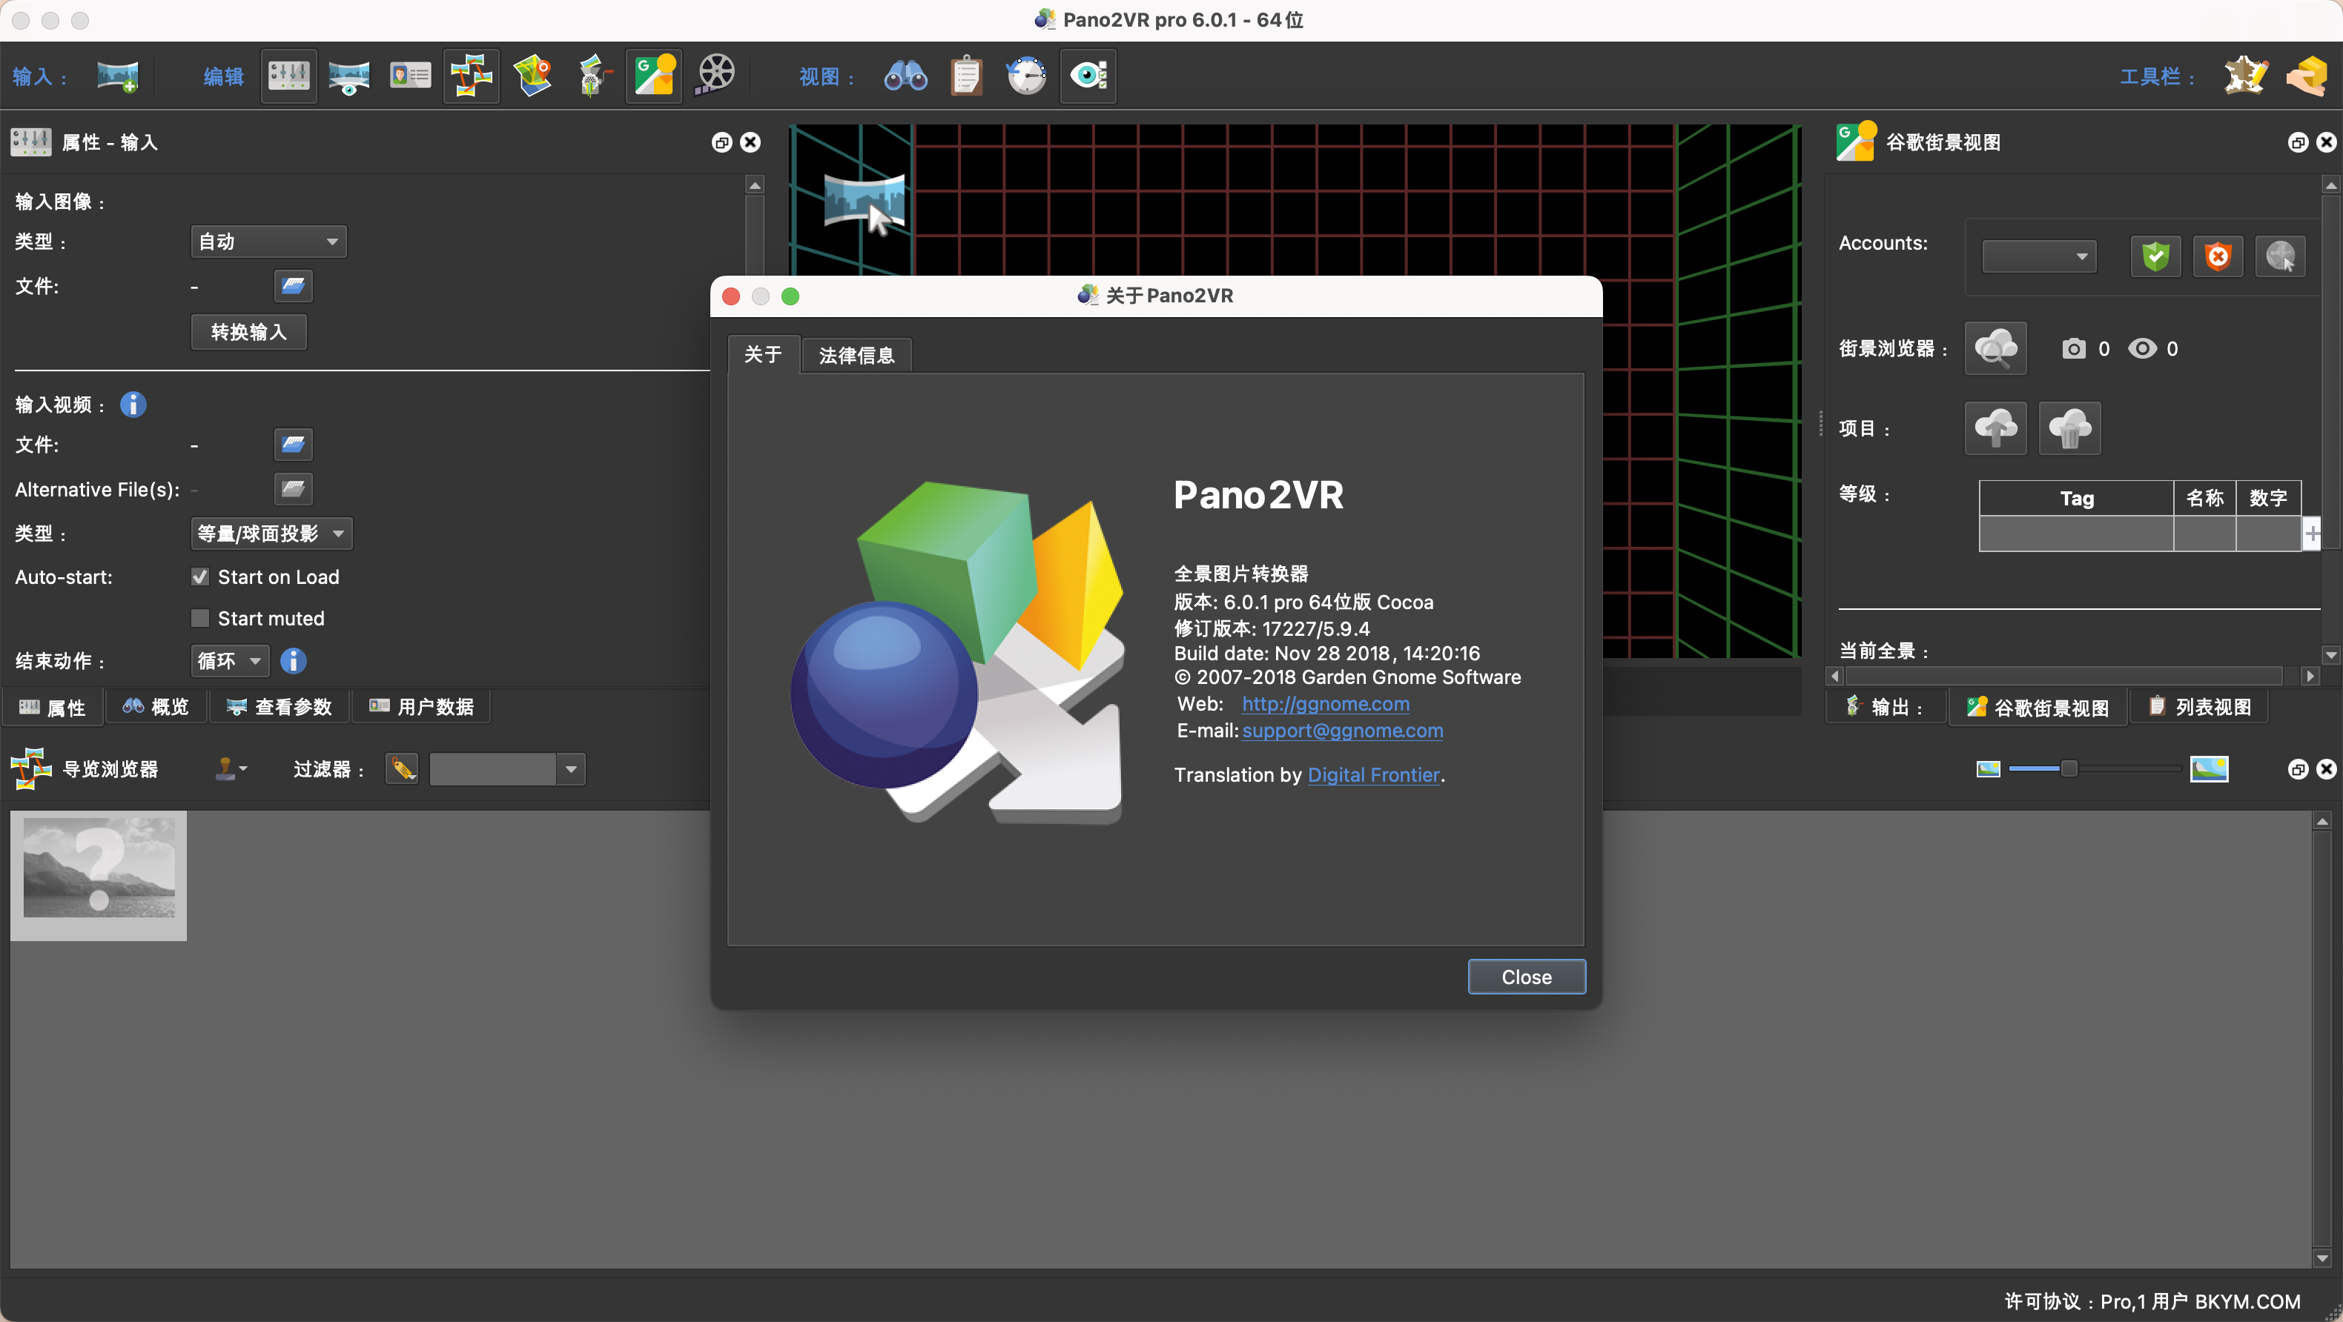Click the first tools icon in top-right toolbar
The width and height of the screenshot is (2343, 1322).
[2246, 76]
